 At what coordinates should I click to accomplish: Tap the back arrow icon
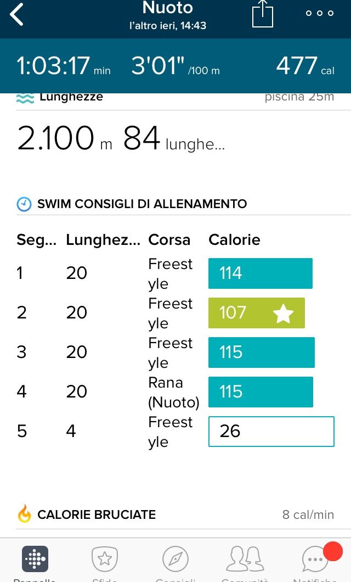point(17,15)
